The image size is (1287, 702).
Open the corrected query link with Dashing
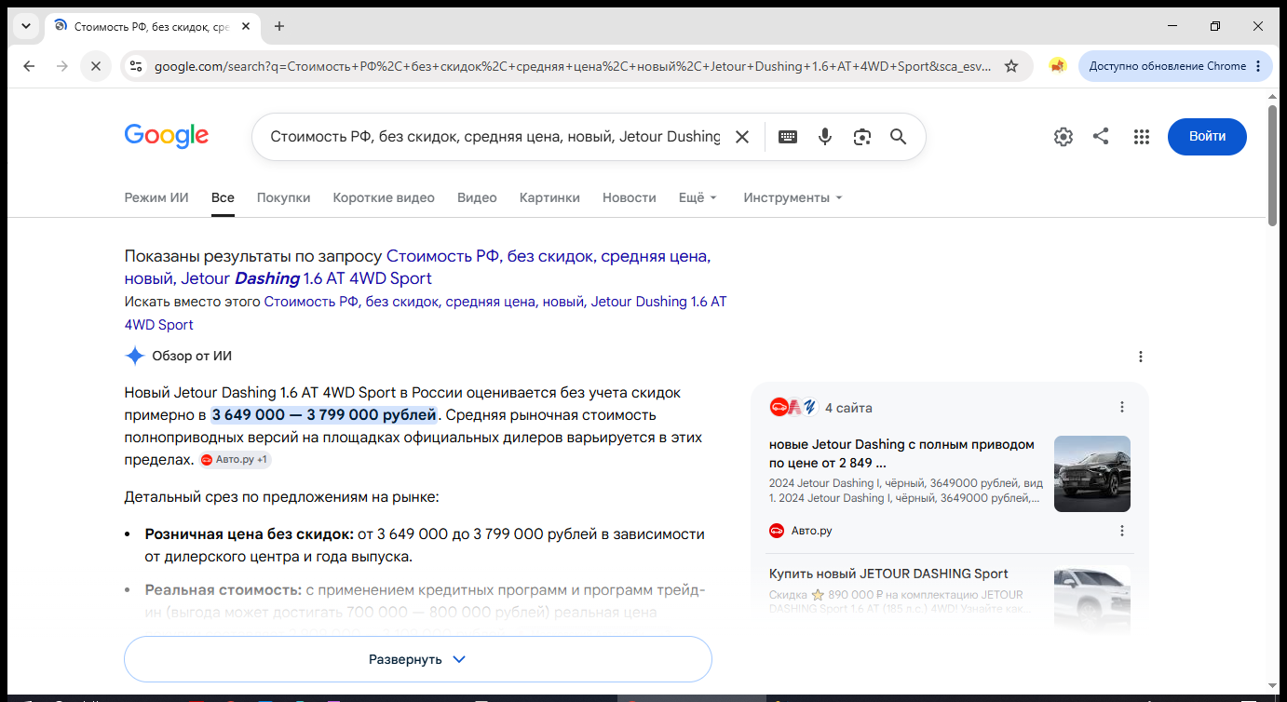click(418, 267)
